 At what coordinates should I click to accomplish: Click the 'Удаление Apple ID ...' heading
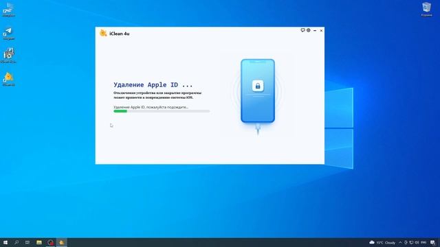[x=153, y=84]
